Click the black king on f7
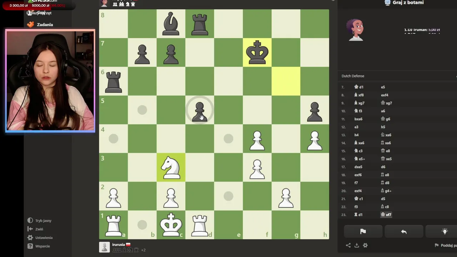The height and width of the screenshot is (257, 457). tap(257, 52)
